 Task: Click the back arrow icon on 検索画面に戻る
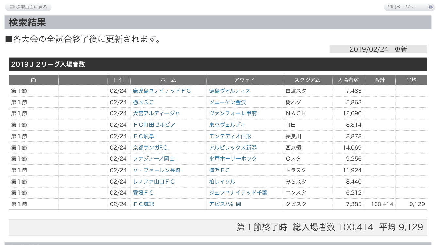12,7
